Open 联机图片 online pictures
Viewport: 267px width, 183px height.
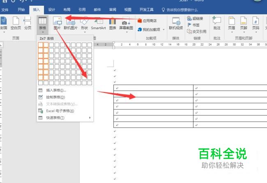click(71, 23)
